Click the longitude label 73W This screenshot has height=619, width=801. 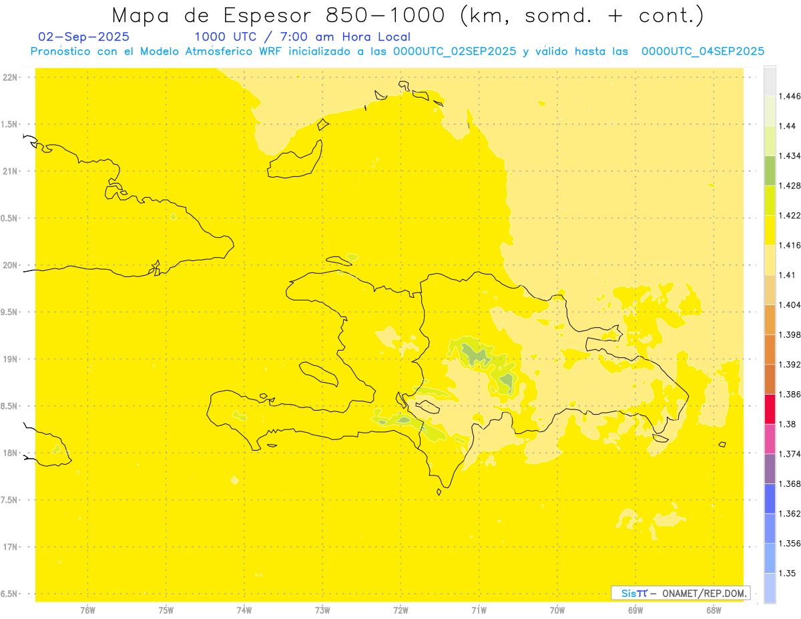322,610
